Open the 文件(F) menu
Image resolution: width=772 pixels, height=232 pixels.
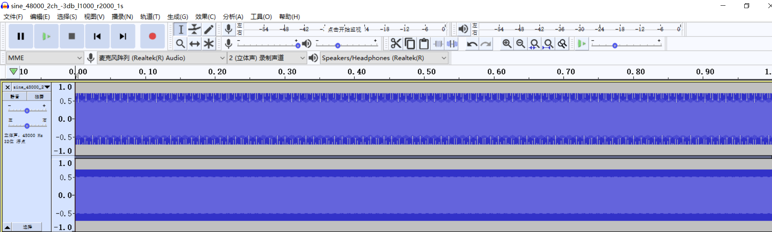(x=13, y=17)
